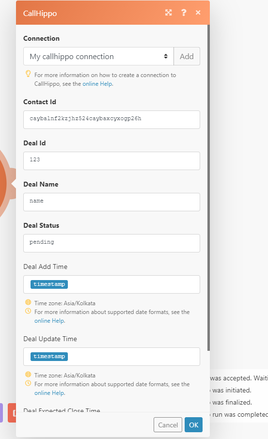Expand the CallHippo dialog to fullscreen
The width and height of the screenshot is (268, 439).
(168, 13)
